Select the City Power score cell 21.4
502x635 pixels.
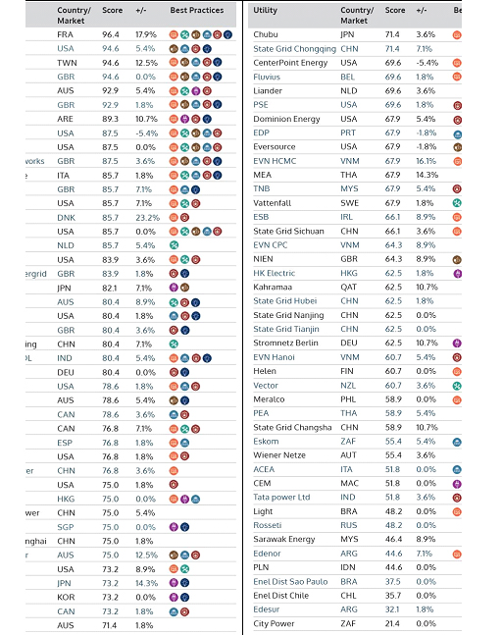point(392,624)
